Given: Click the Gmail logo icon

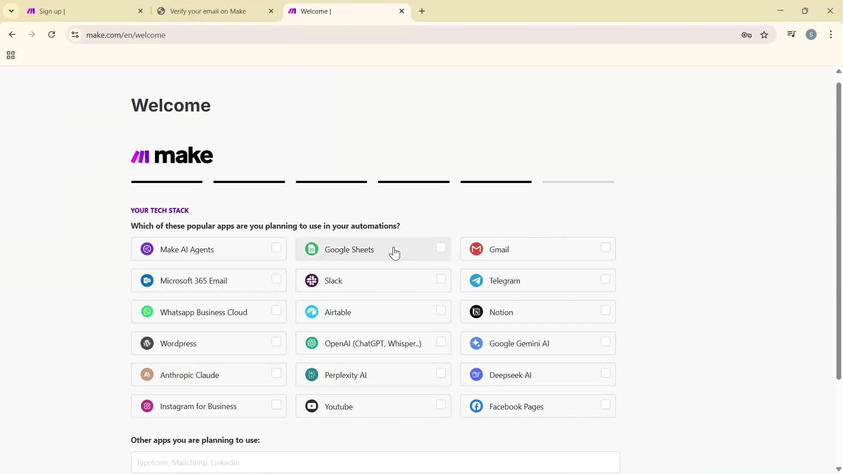Looking at the screenshot, I should pyautogui.click(x=476, y=248).
